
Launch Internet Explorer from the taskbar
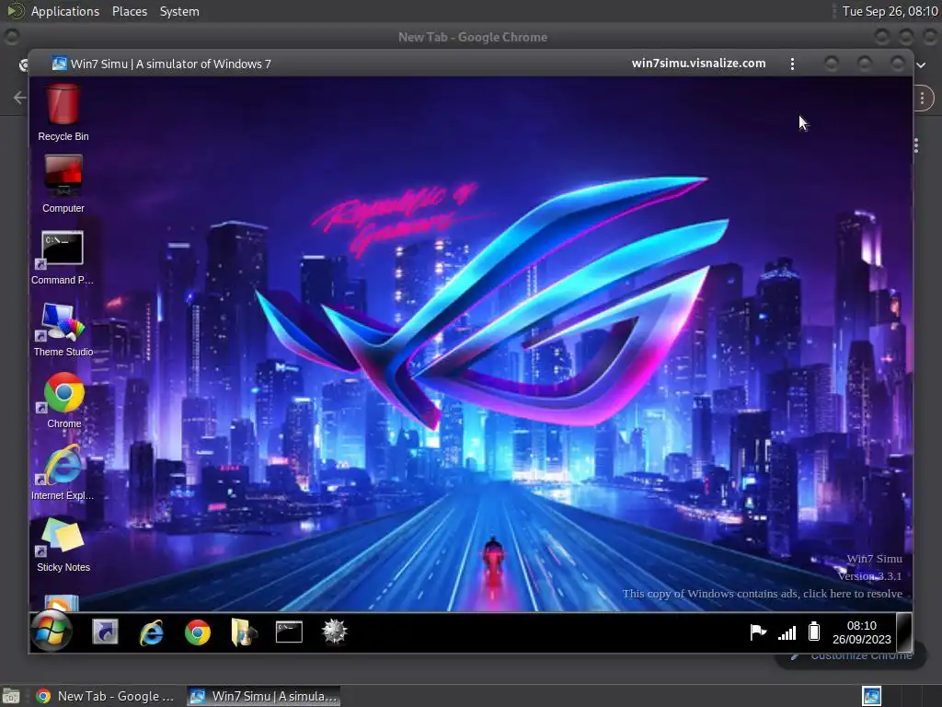point(152,632)
